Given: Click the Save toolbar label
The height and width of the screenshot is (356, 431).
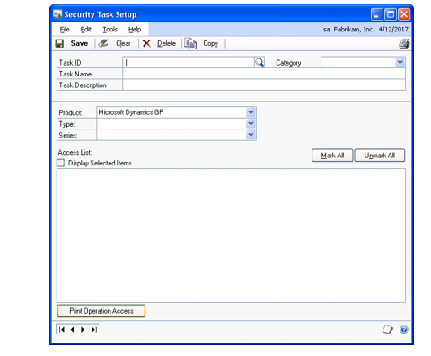Looking at the screenshot, I should click(x=79, y=43).
